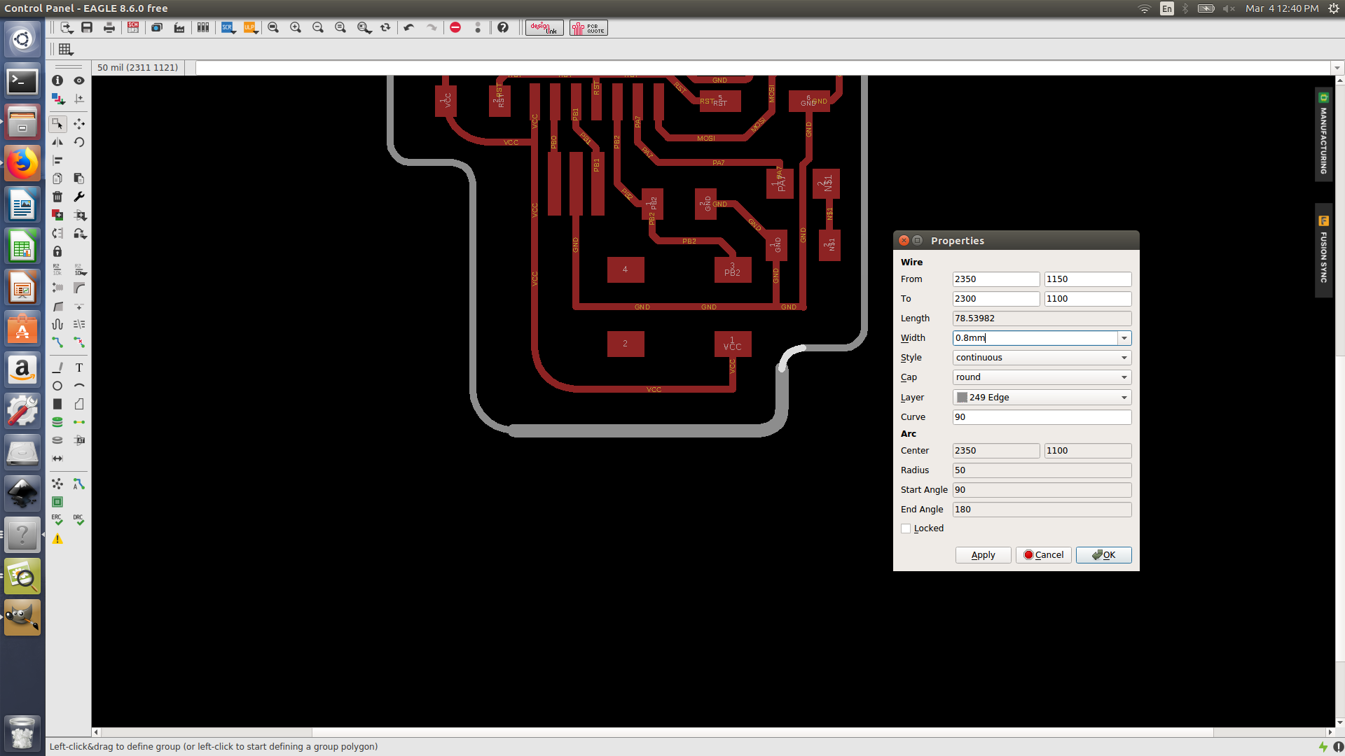Click the Apply button in Properties
The height and width of the screenshot is (756, 1345).
983,555
